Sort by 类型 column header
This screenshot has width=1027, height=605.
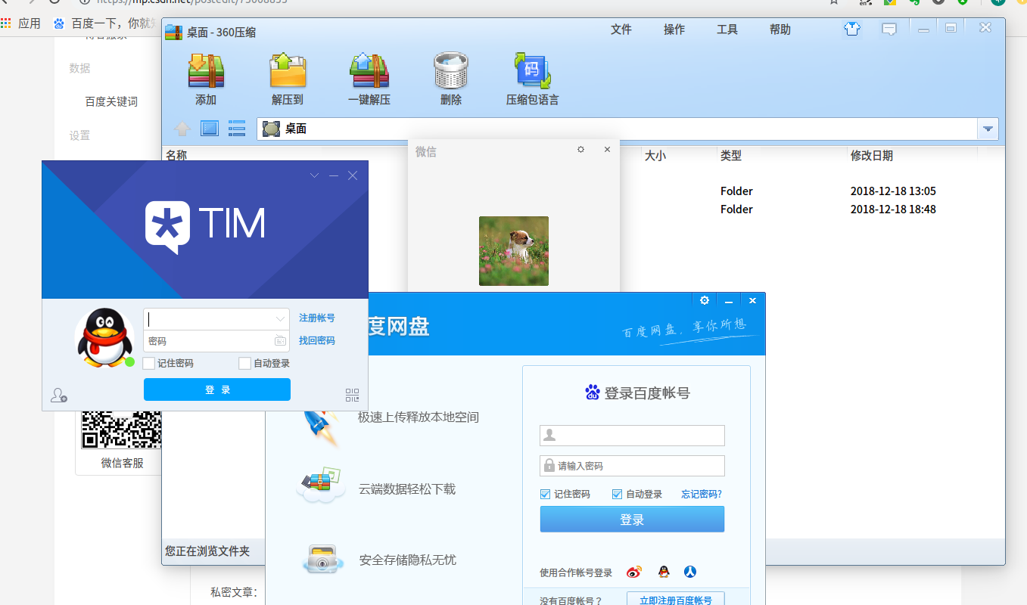pos(731,156)
